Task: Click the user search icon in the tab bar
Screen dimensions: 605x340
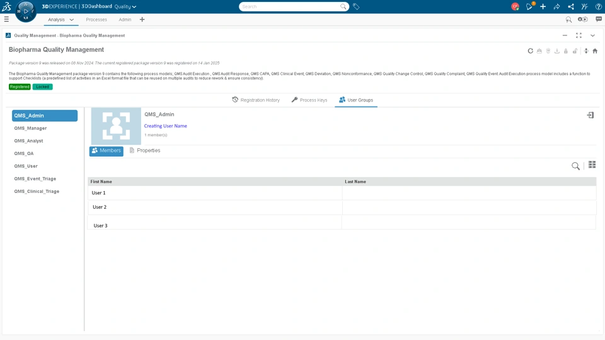Action: coord(568,20)
